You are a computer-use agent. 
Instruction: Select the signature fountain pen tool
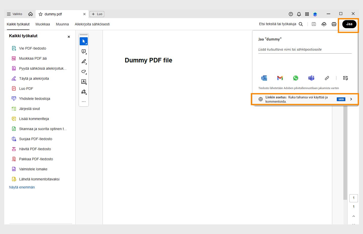coord(84,92)
